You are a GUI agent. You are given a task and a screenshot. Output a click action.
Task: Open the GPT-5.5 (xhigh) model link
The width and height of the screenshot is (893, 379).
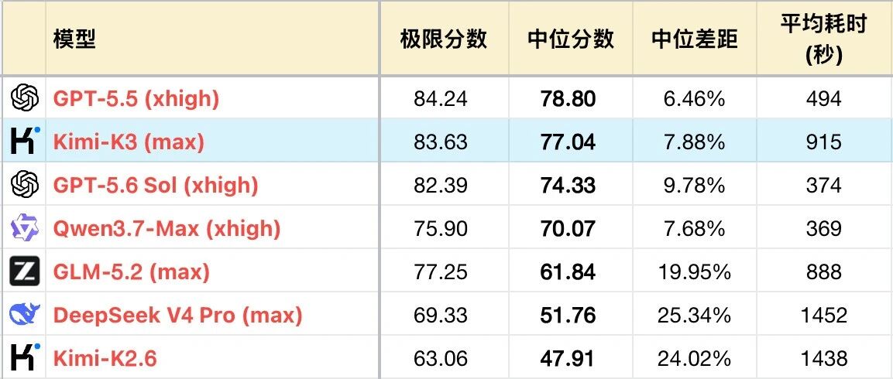pyautogui.click(x=136, y=99)
